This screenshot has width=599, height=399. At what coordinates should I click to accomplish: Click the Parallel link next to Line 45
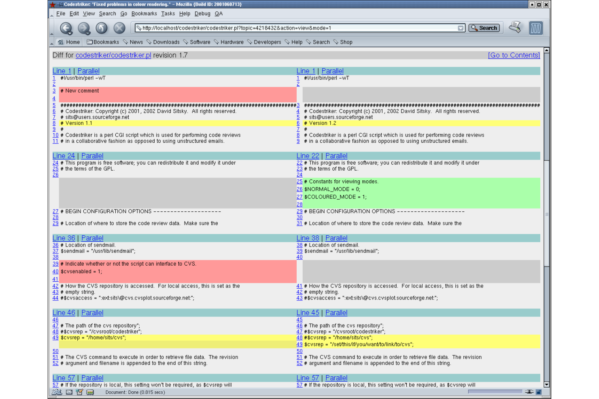(x=336, y=312)
